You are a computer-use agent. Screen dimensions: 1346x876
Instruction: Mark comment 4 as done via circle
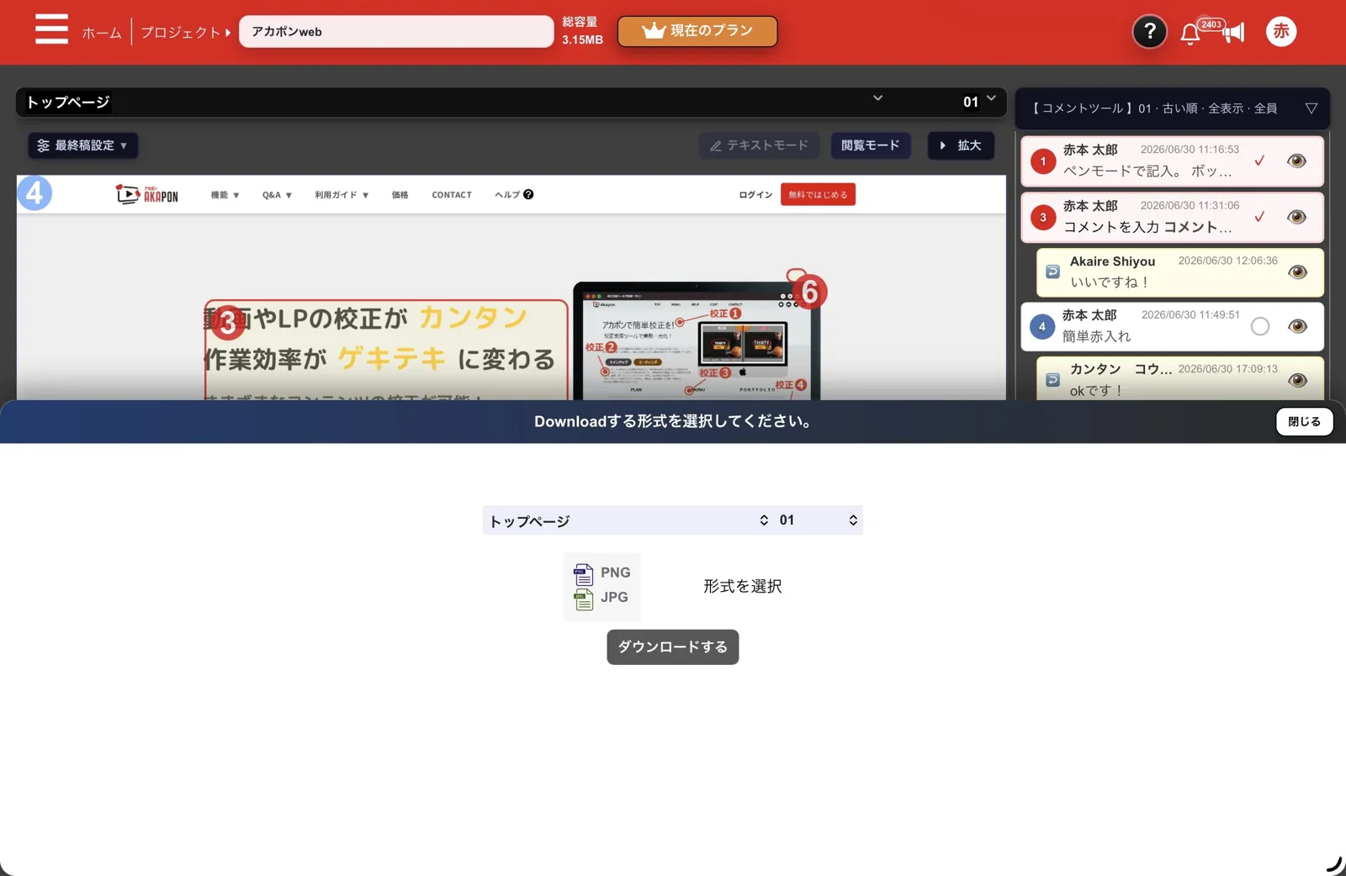pyautogui.click(x=1259, y=326)
